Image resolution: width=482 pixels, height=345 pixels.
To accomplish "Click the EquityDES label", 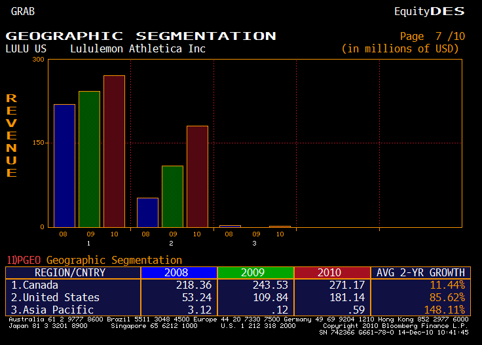I will (430, 11).
